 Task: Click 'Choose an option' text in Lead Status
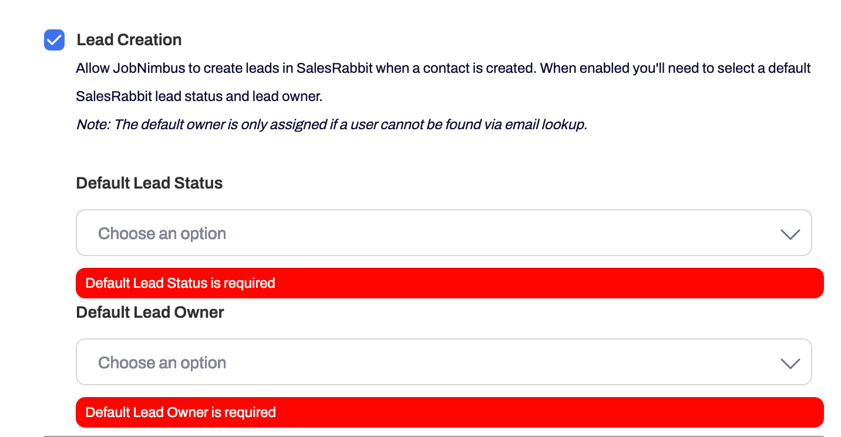click(162, 234)
